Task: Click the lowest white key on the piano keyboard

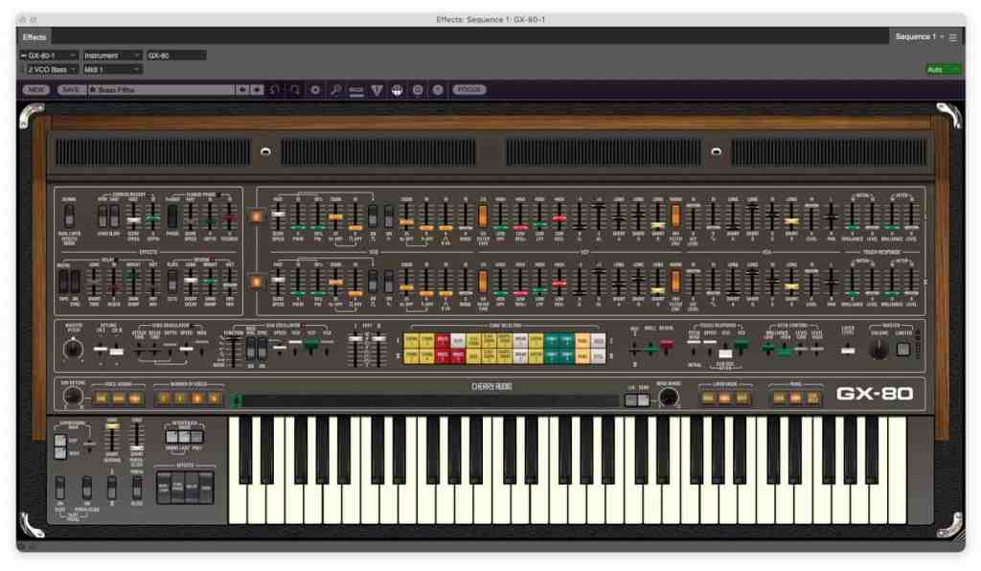Action: point(236,469)
